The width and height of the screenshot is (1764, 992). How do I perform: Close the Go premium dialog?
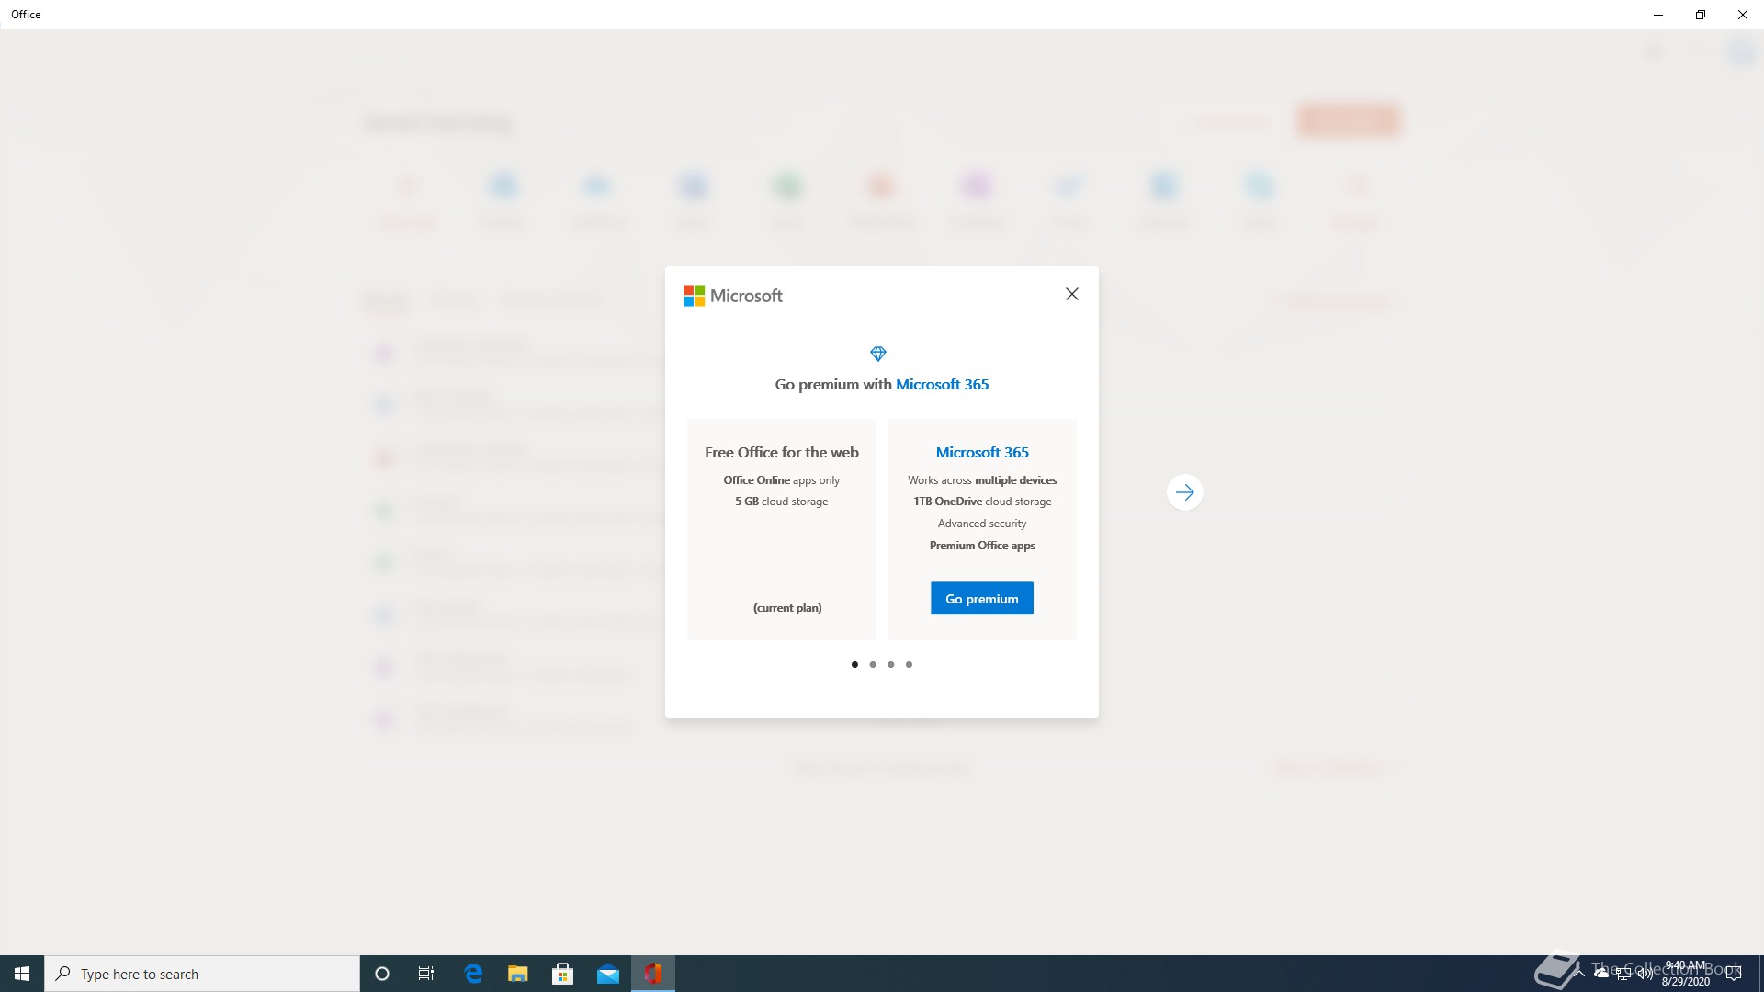point(1071,294)
